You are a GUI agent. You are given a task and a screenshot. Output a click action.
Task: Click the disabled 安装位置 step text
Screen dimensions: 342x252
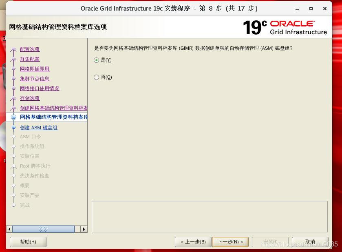30,156
